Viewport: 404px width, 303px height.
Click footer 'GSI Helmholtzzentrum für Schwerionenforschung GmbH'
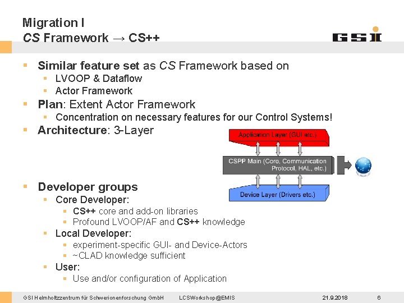click(93, 298)
